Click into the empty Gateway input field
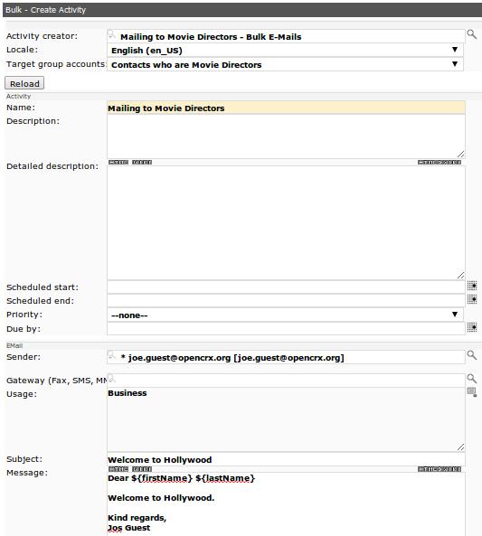 point(286,381)
